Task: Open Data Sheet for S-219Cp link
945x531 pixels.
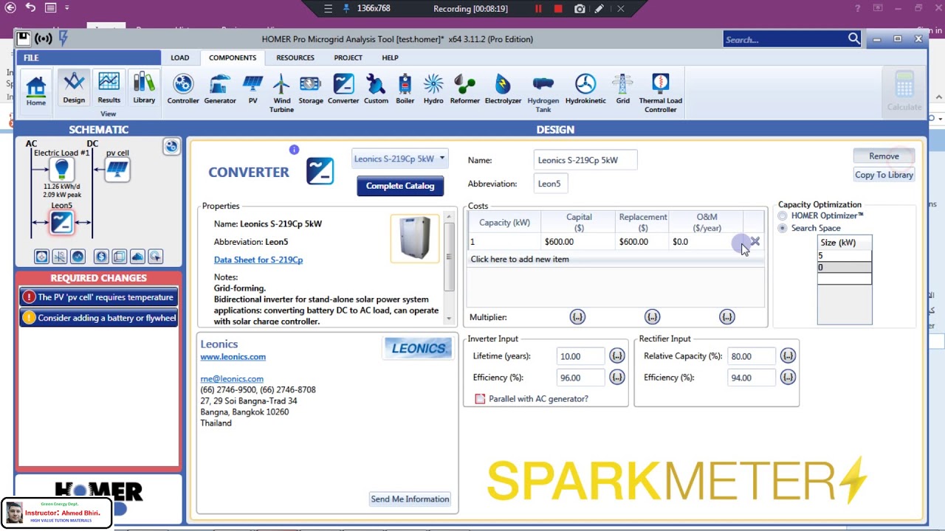Action: (x=258, y=260)
